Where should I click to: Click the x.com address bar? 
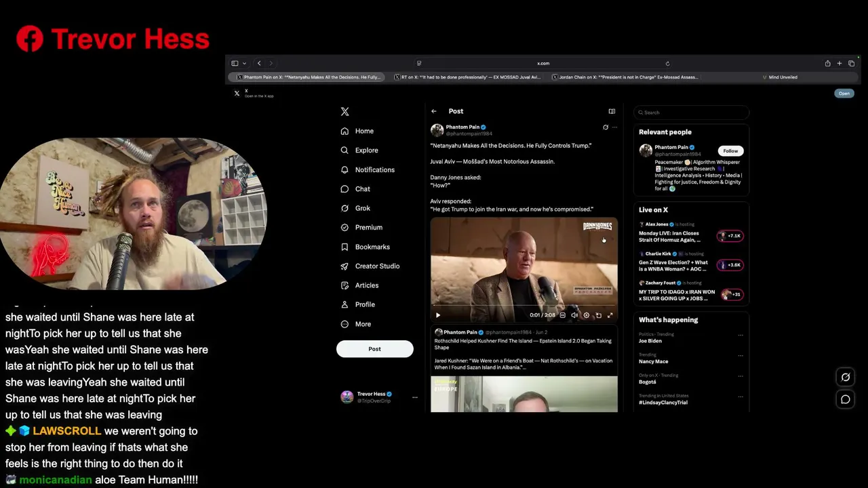543,63
